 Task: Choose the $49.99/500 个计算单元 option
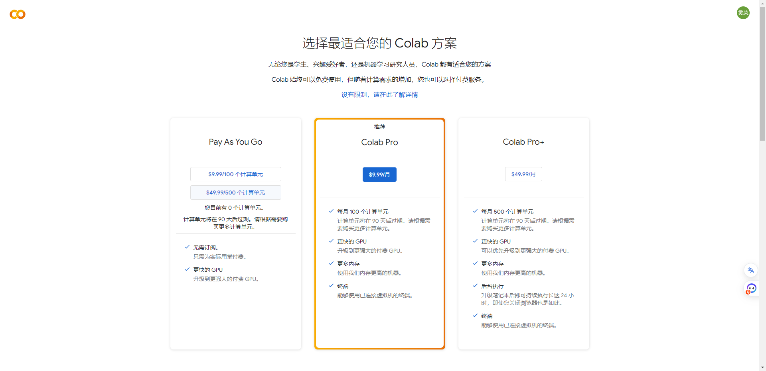coord(235,192)
